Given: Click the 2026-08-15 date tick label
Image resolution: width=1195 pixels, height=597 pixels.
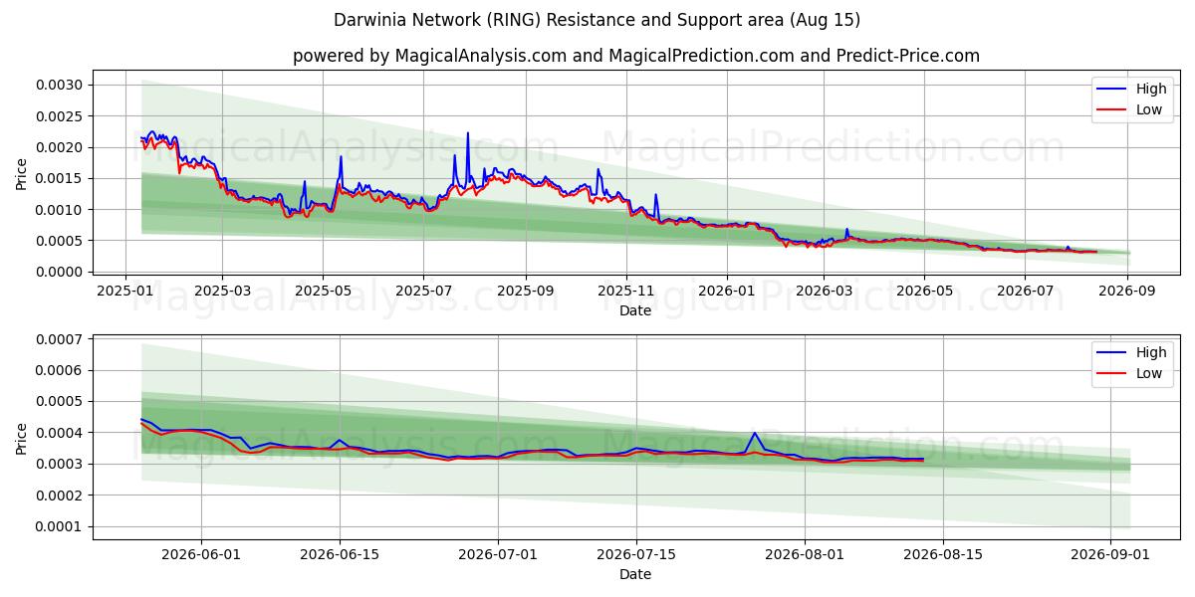Looking at the screenshot, I should [x=943, y=555].
